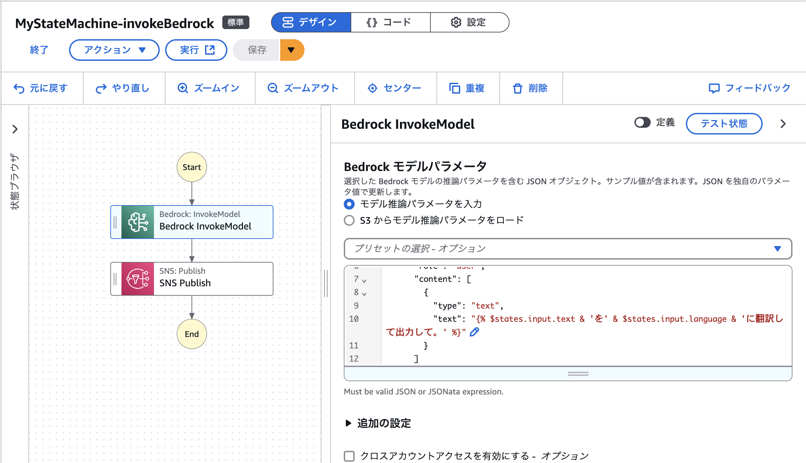Delete the selected state via 削除

(531, 88)
